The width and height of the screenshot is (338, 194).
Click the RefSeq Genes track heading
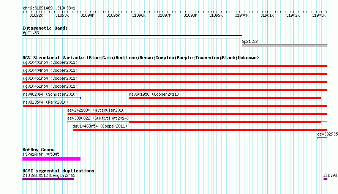38,150
